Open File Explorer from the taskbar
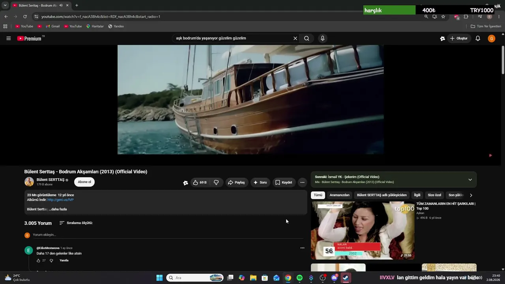The height and width of the screenshot is (284, 505). [253, 278]
